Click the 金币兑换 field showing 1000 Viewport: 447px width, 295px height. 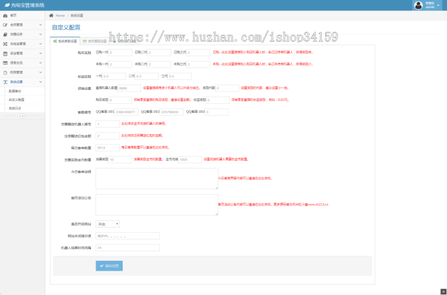coord(190,159)
